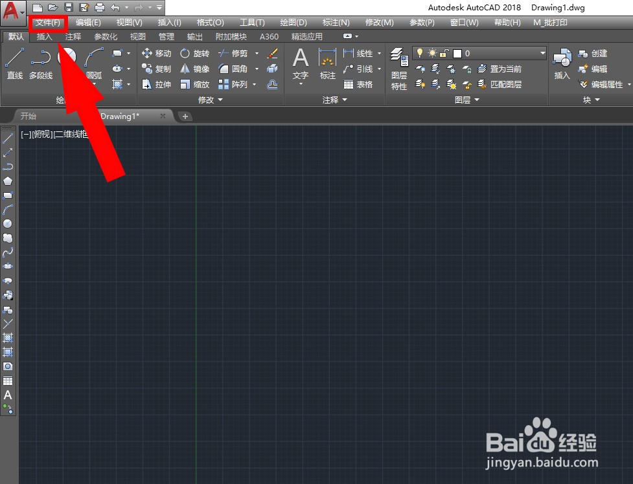The width and height of the screenshot is (633, 484).
Task: Open the 文件(F) menu
Action: point(48,23)
